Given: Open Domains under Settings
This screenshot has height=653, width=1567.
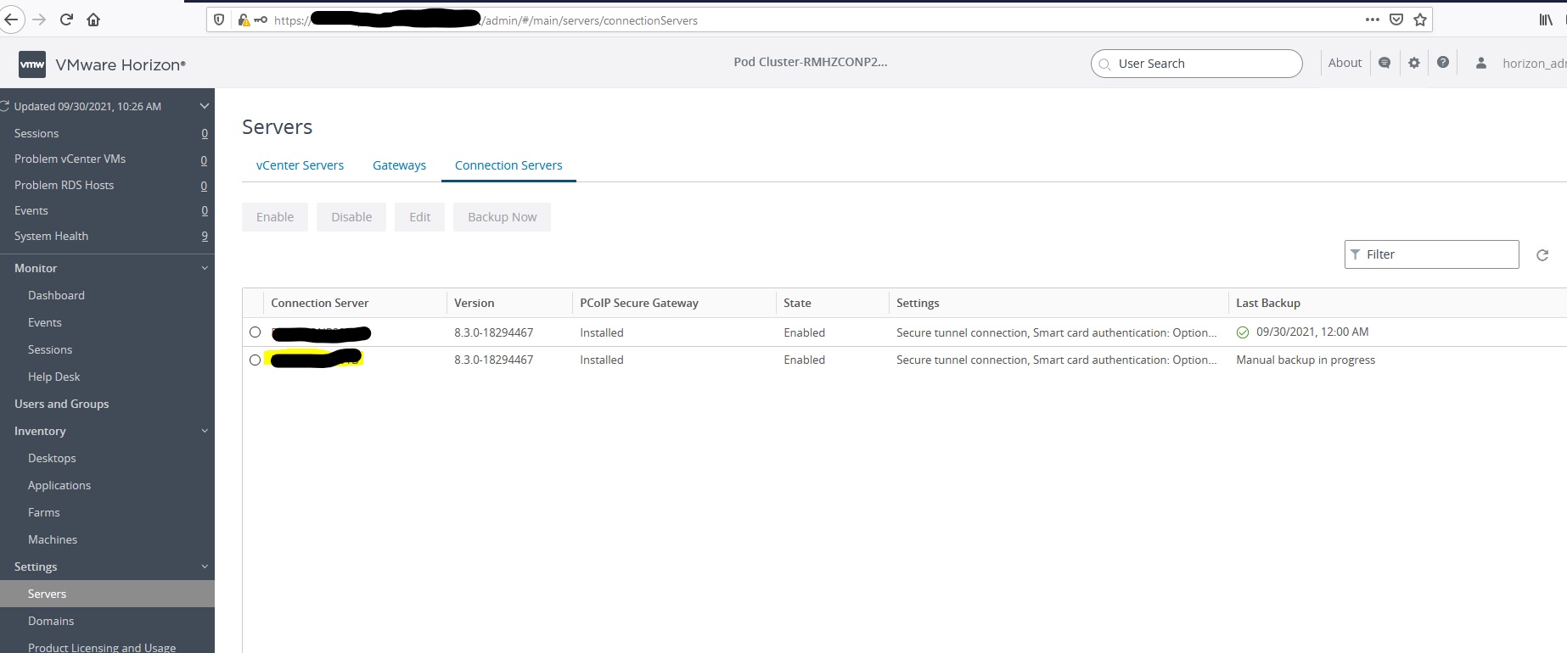Looking at the screenshot, I should click(x=51, y=621).
